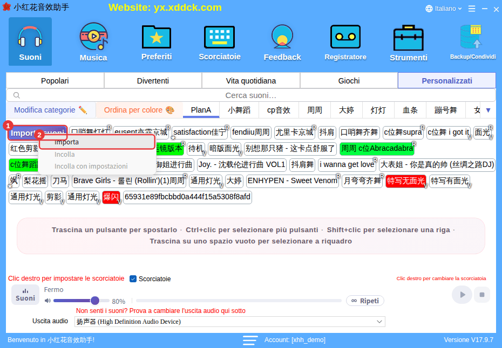Open the Italiano language dropdown
This screenshot has height=348, width=502.
click(x=443, y=9)
